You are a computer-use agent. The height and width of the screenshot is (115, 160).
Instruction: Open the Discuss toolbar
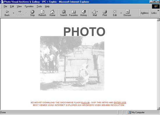(x=127, y=13)
